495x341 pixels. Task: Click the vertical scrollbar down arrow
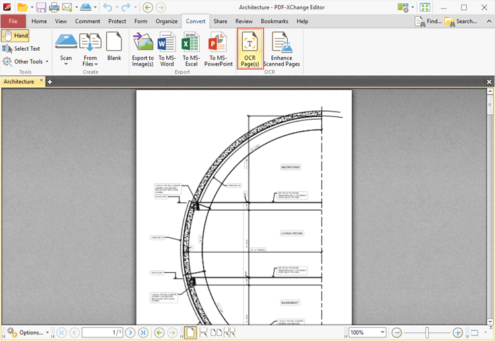(x=490, y=322)
